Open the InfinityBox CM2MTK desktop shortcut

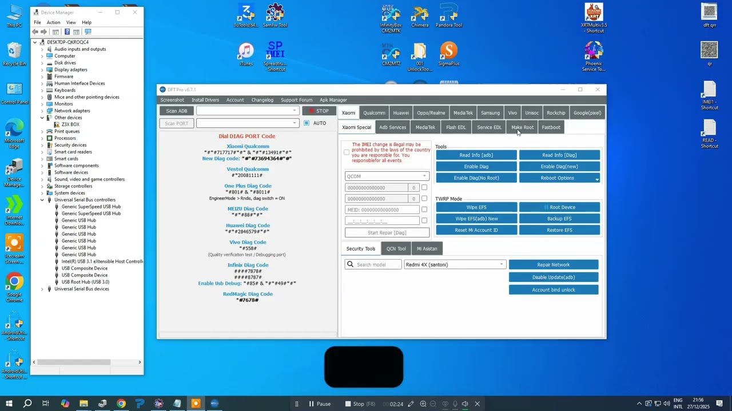tap(391, 18)
